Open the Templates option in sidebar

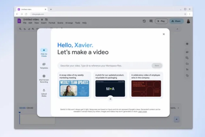[x=44, y=65]
